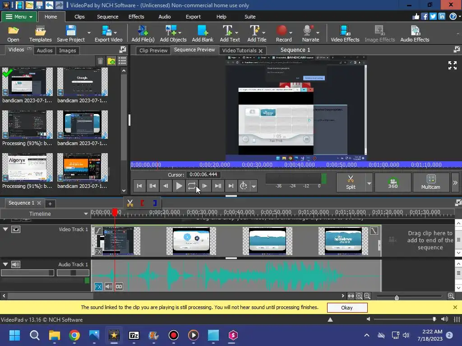This screenshot has width=462, height=346.
Task: Open the Export Video dropdown arrow
Action: [115, 32]
